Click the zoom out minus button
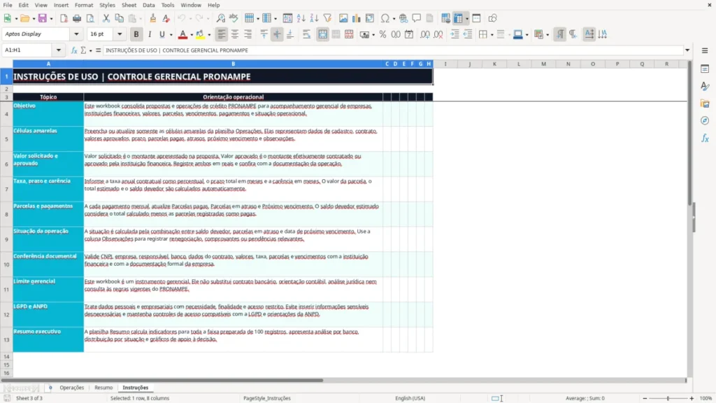The image size is (716, 403). pos(645,398)
